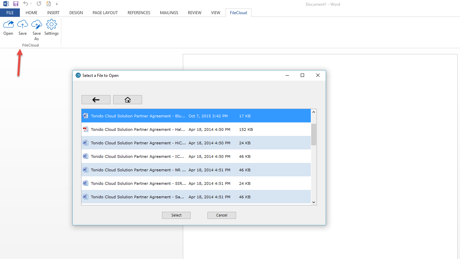
Task: Switch to the DESIGN tab
Action: click(76, 13)
